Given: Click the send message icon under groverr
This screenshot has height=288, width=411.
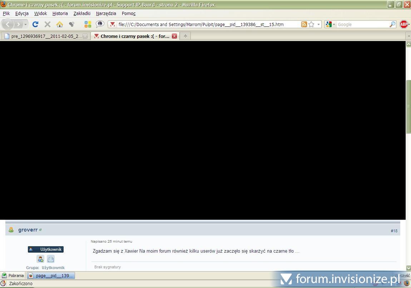Looking at the screenshot, I should pyautogui.click(x=51, y=259).
